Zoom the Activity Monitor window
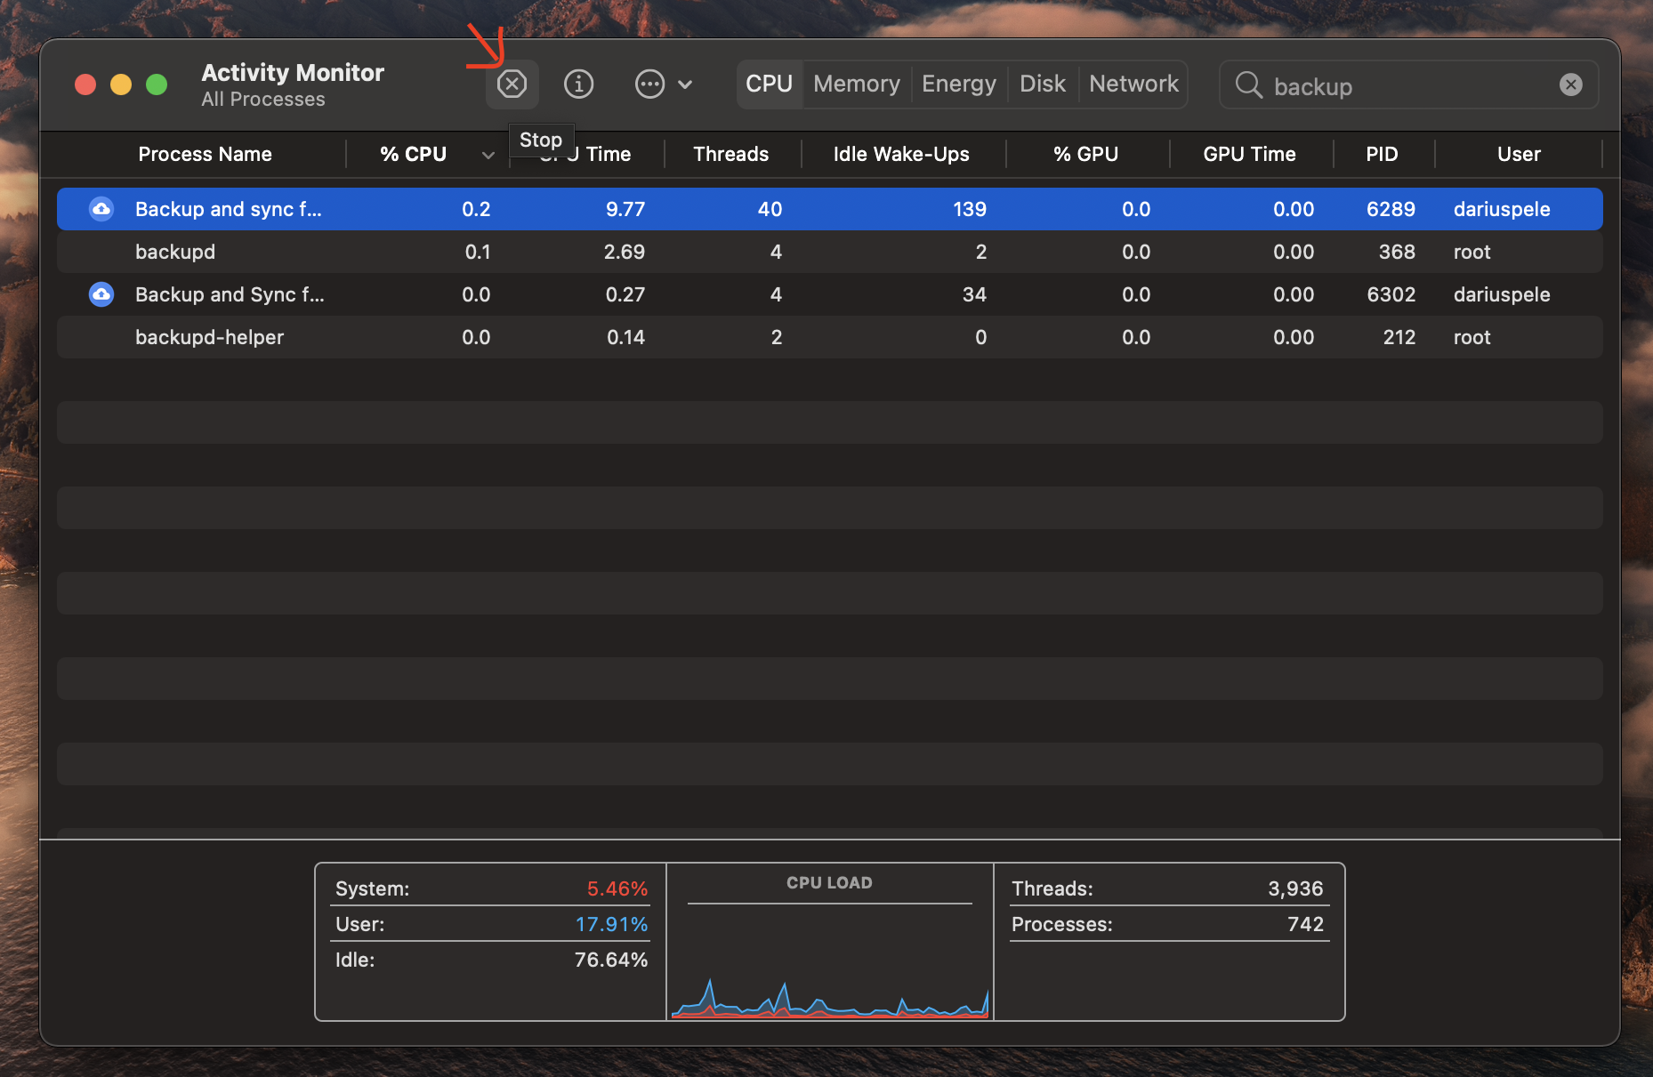This screenshot has height=1077, width=1653. [157, 84]
